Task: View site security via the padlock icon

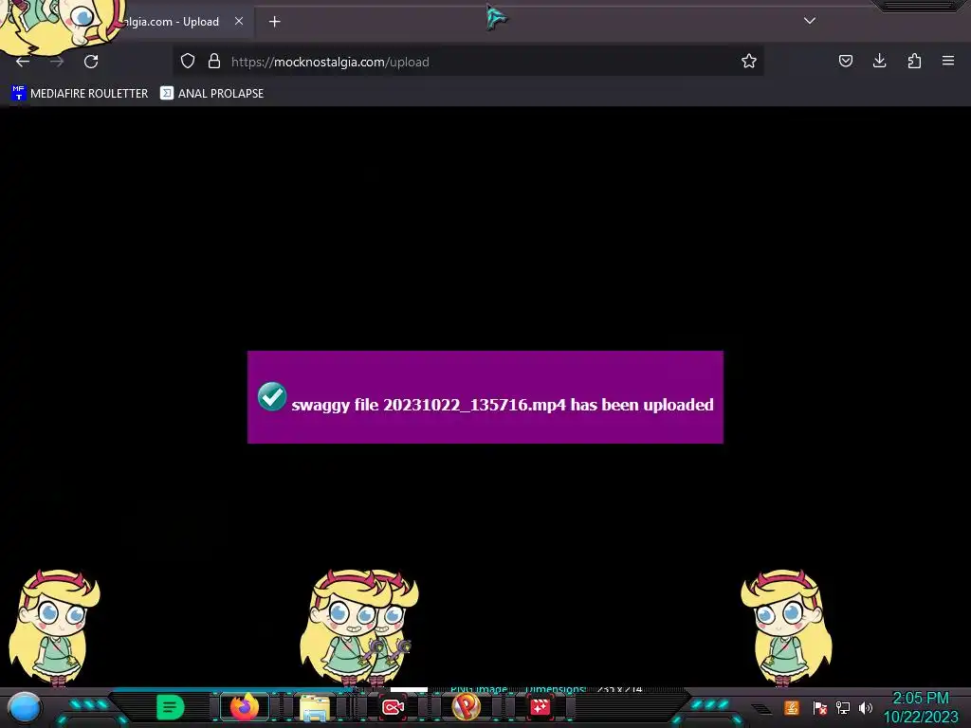Action: coord(214,61)
